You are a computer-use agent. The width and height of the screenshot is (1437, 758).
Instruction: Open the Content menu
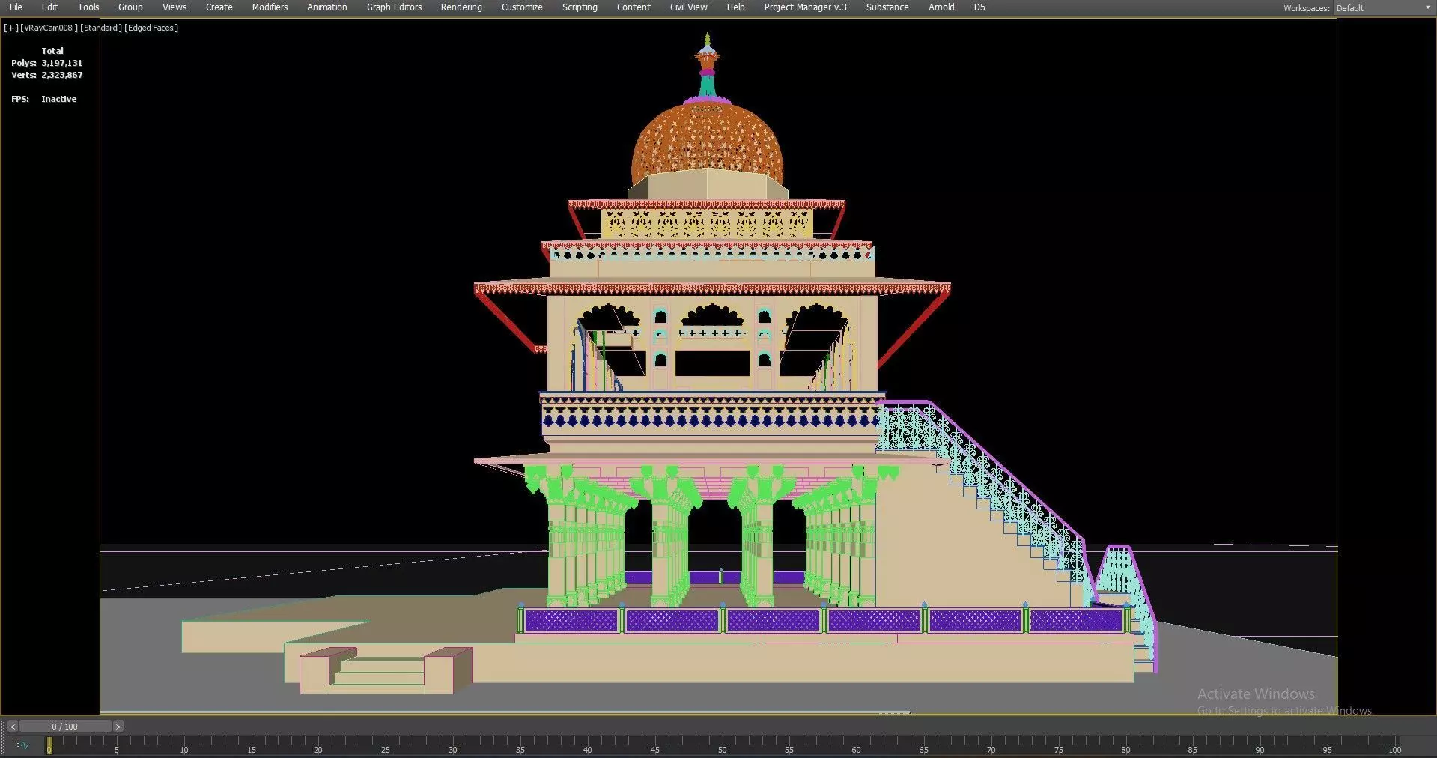pos(634,7)
